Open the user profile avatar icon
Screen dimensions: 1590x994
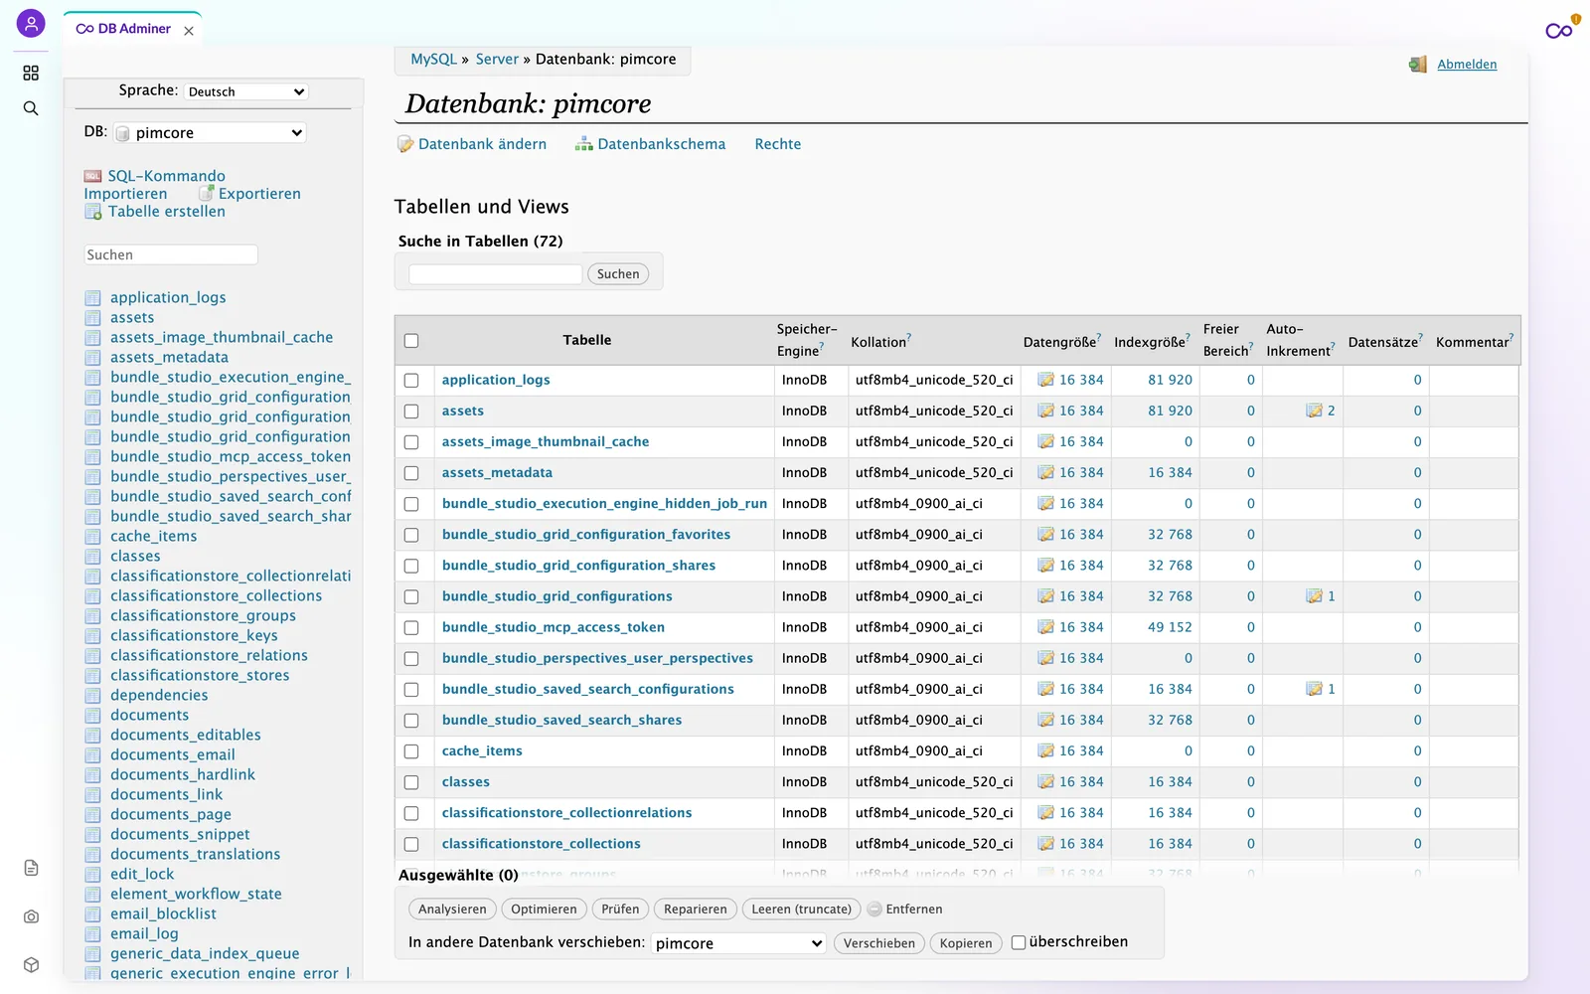pos(31,23)
